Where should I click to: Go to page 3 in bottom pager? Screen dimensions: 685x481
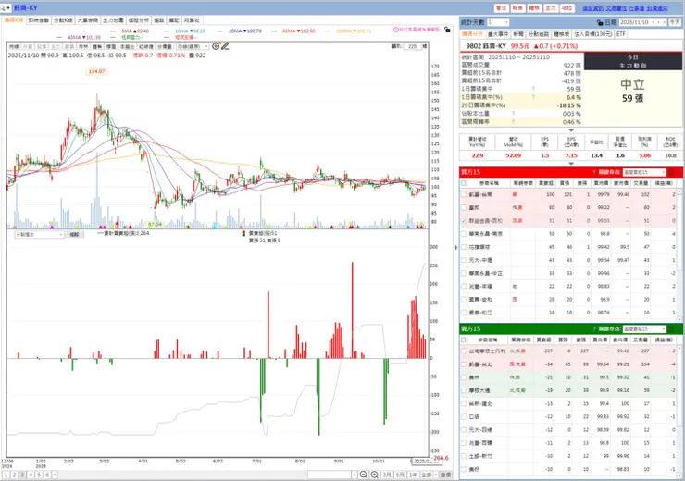(x=22, y=475)
